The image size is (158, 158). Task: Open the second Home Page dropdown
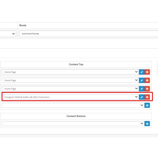(x=70, y=80)
